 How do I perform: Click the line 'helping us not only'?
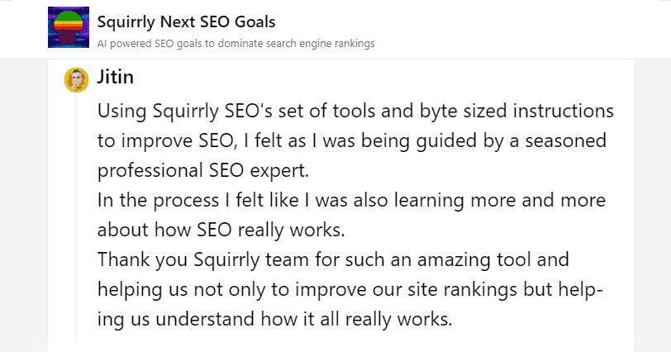tap(350, 289)
